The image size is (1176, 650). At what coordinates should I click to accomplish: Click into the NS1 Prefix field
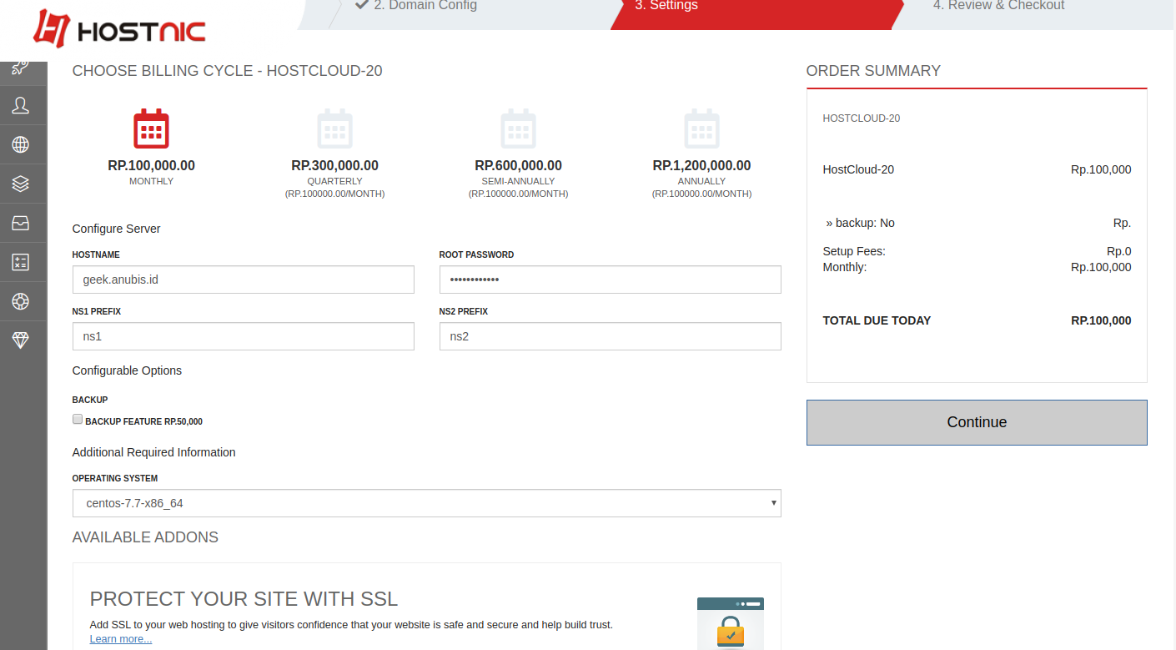coord(244,336)
